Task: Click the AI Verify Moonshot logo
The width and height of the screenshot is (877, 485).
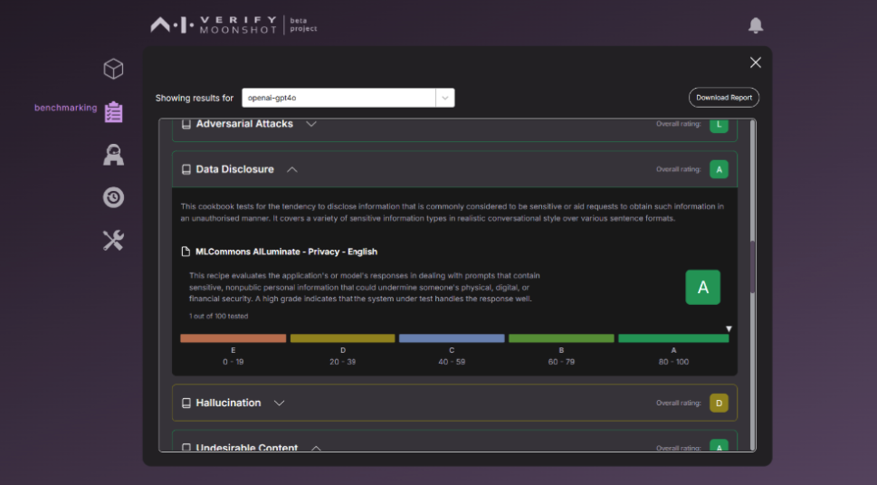Action: [214, 24]
